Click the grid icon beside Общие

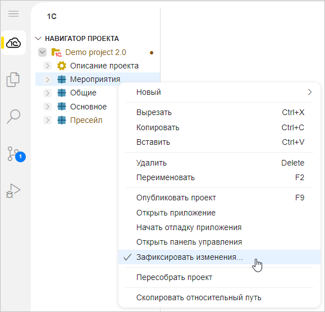pyautogui.click(x=62, y=93)
